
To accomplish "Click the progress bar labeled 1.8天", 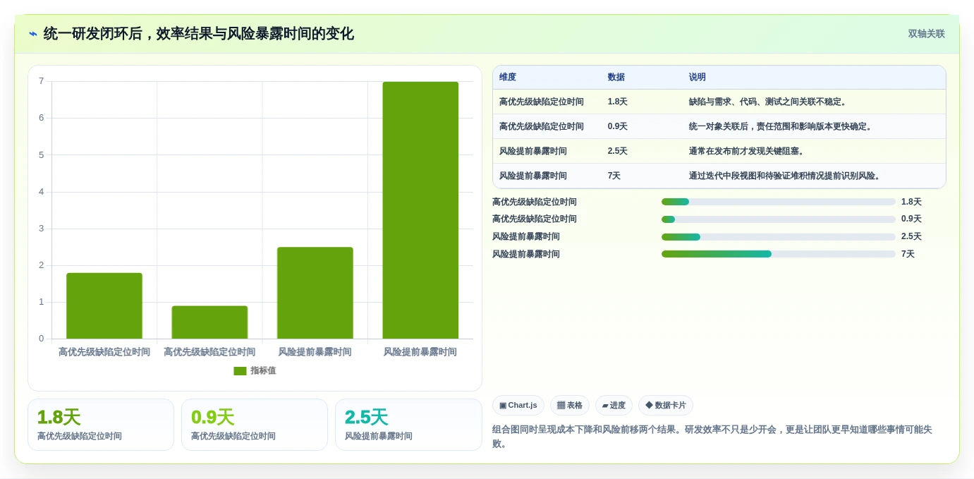I will (x=779, y=202).
